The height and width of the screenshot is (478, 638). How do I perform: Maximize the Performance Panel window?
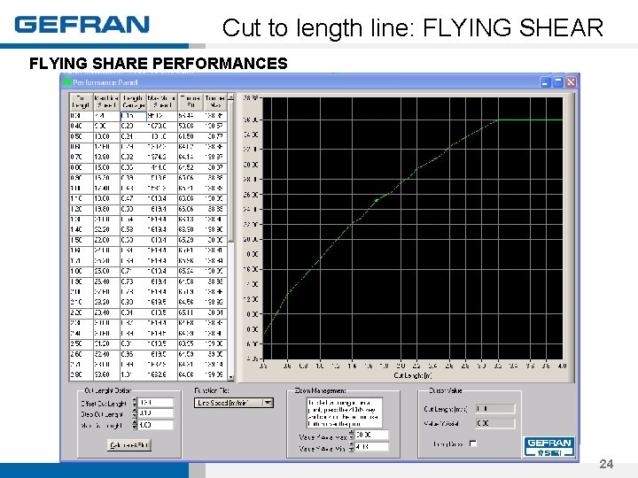coord(558,82)
